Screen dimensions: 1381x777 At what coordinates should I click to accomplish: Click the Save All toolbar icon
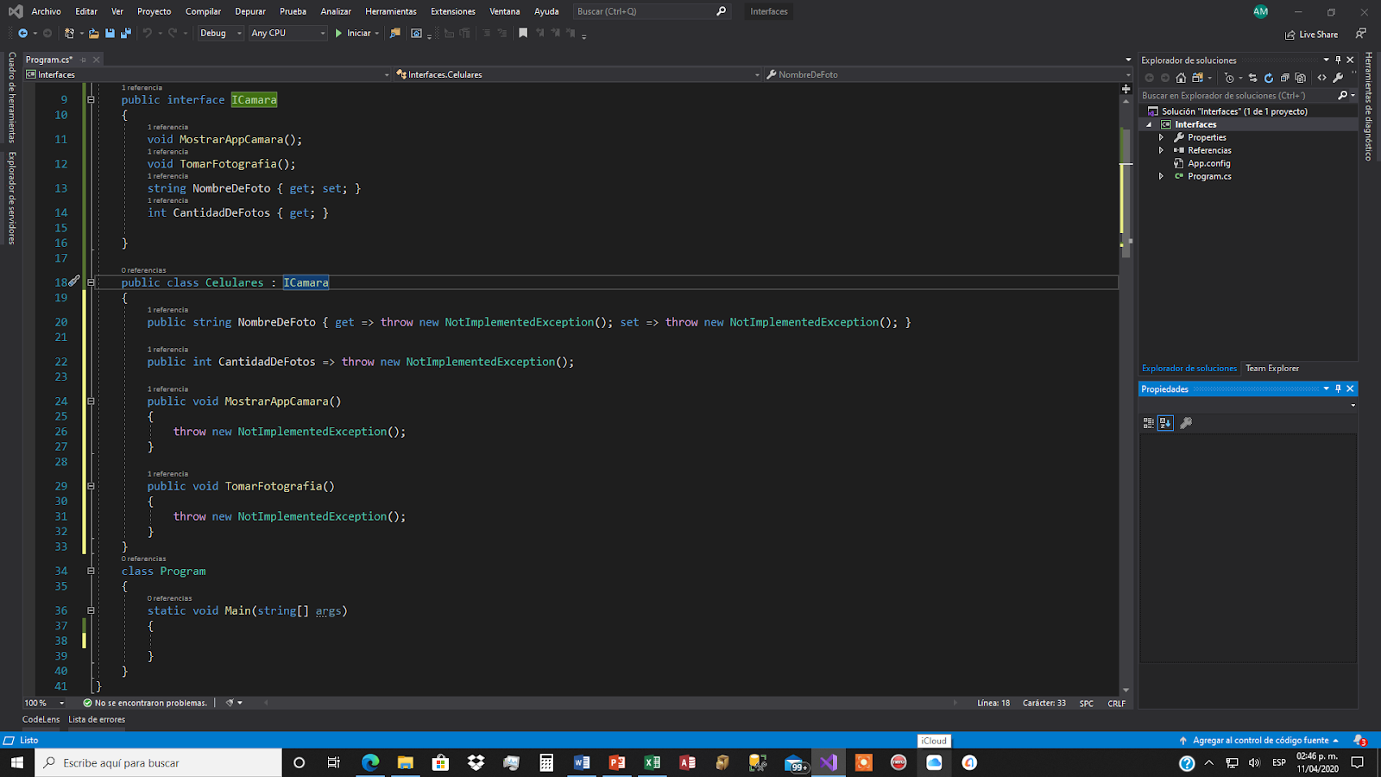pos(126,33)
